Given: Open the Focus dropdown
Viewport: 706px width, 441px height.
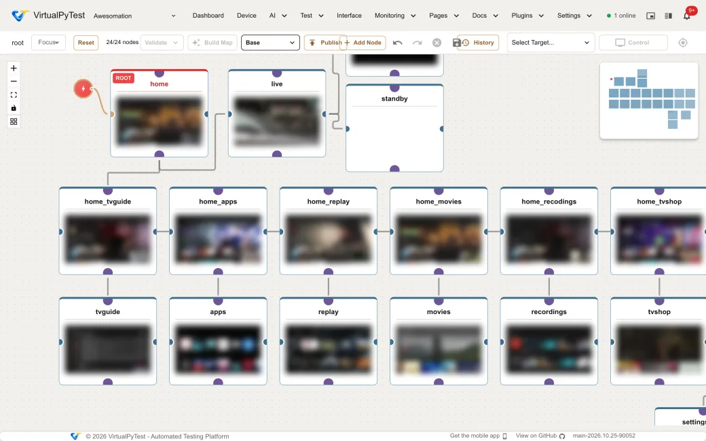Looking at the screenshot, I should pyautogui.click(x=48, y=43).
